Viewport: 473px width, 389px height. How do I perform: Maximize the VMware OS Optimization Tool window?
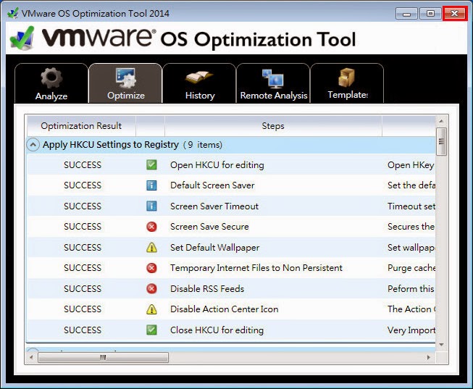coord(430,14)
